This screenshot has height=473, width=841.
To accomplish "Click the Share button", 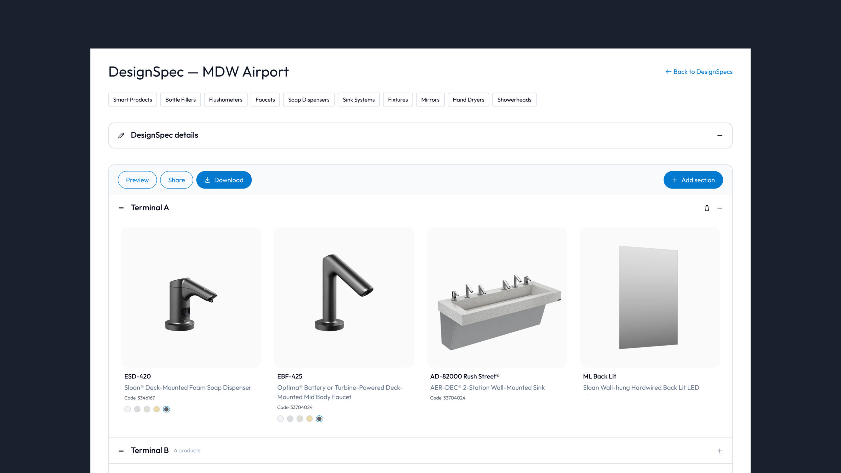I will coord(176,180).
